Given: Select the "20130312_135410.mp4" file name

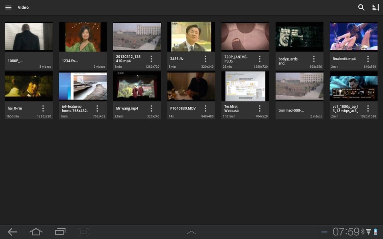Looking at the screenshot, I should (x=128, y=59).
